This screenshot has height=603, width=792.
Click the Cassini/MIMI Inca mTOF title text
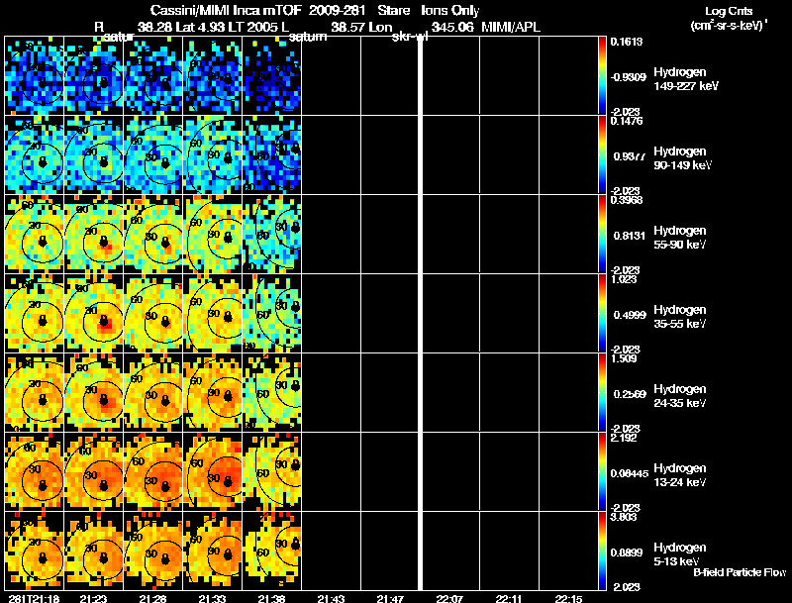pos(226,11)
